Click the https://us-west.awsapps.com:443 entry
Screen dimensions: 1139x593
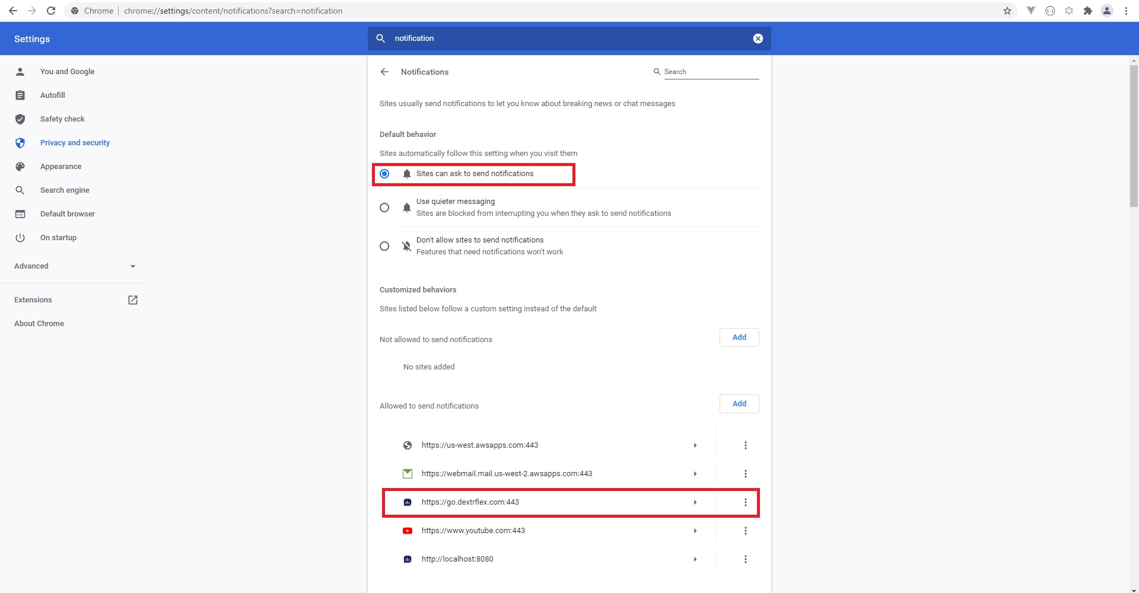click(480, 445)
